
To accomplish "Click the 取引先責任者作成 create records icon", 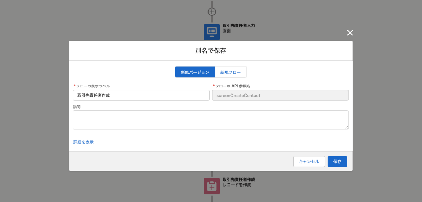I will (212, 186).
